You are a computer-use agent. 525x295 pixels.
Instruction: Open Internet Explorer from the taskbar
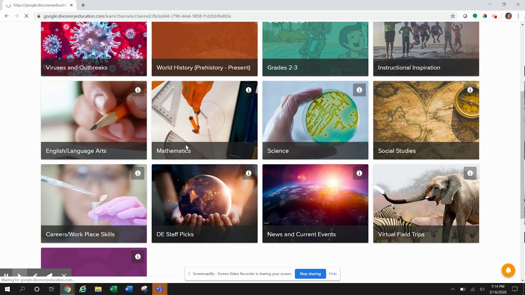(83, 289)
